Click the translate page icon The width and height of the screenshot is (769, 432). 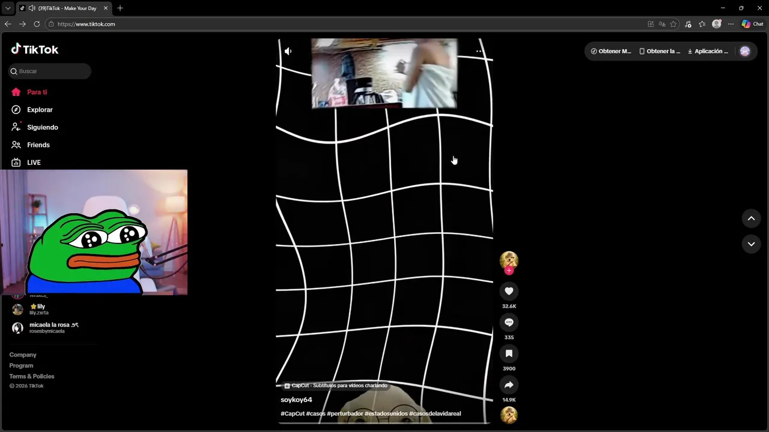point(662,24)
